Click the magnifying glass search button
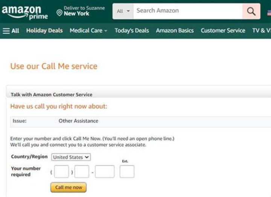This screenshot has width=271, height=197. [x=251, y=11]
